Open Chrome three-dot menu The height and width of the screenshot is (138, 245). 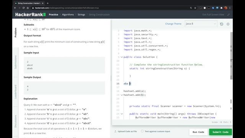pyautogui.click(x=230, y=8)
